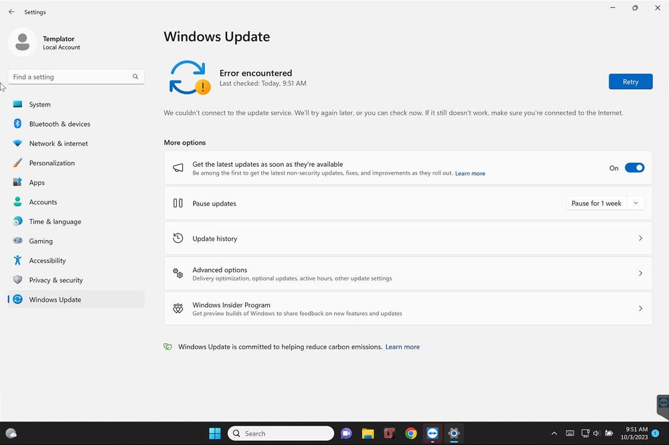Viewport: 669px width, 445px height.
Task: Click the Find a setting search box
Action: (x=76, y=77)
